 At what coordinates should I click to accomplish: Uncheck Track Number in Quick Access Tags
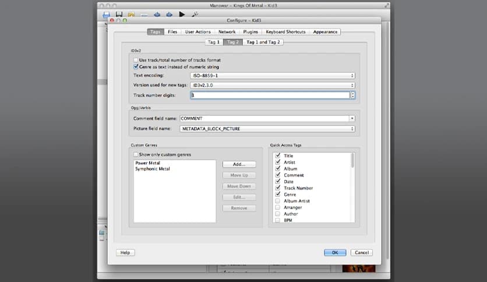pyautogui.click(x=278, y=188)
